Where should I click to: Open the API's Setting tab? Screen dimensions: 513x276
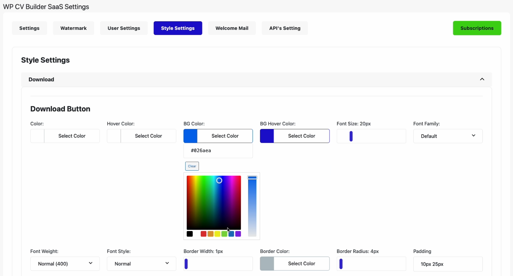285,28
